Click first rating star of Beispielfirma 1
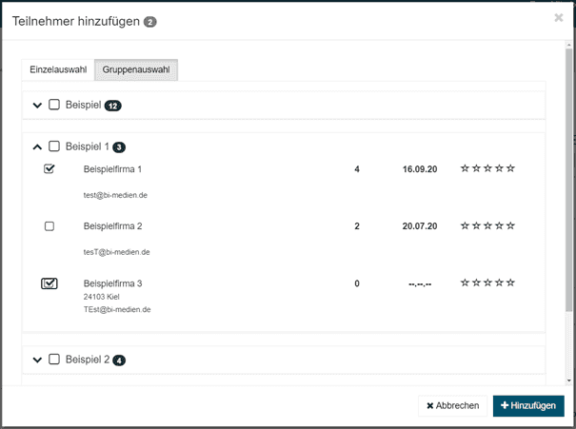The width and height of the screenshot is (576, 429). click(466, 168)
